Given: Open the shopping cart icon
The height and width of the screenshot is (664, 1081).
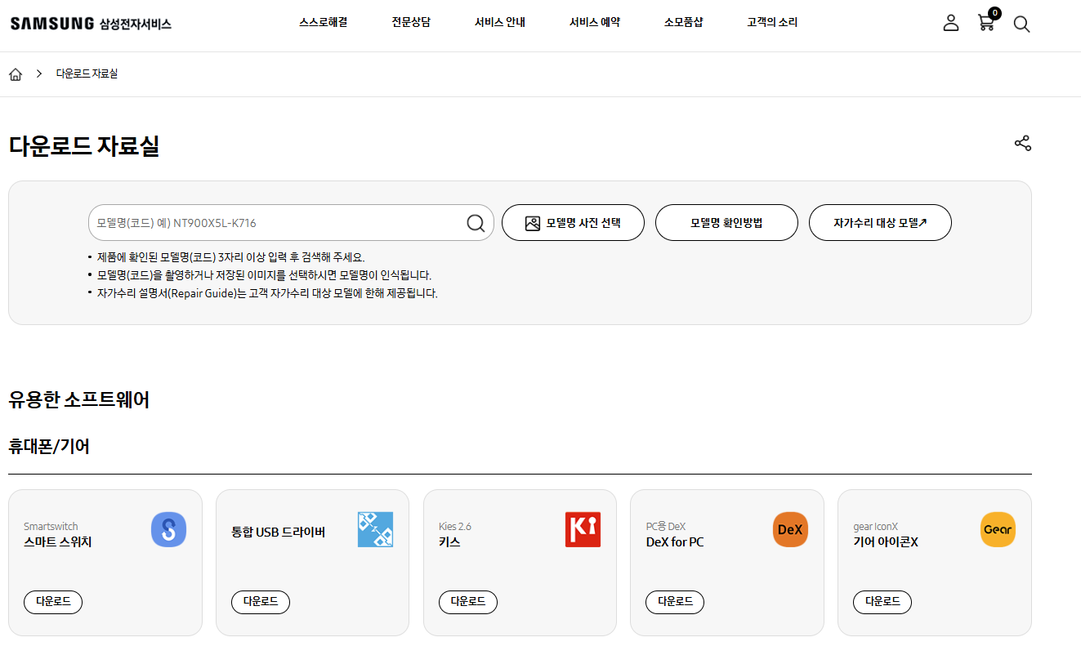Looking at the screenshot, I should tap(985, 23).
